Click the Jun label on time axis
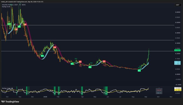The width and height of the screenshot is (183, 105). [x=108, y=97]
